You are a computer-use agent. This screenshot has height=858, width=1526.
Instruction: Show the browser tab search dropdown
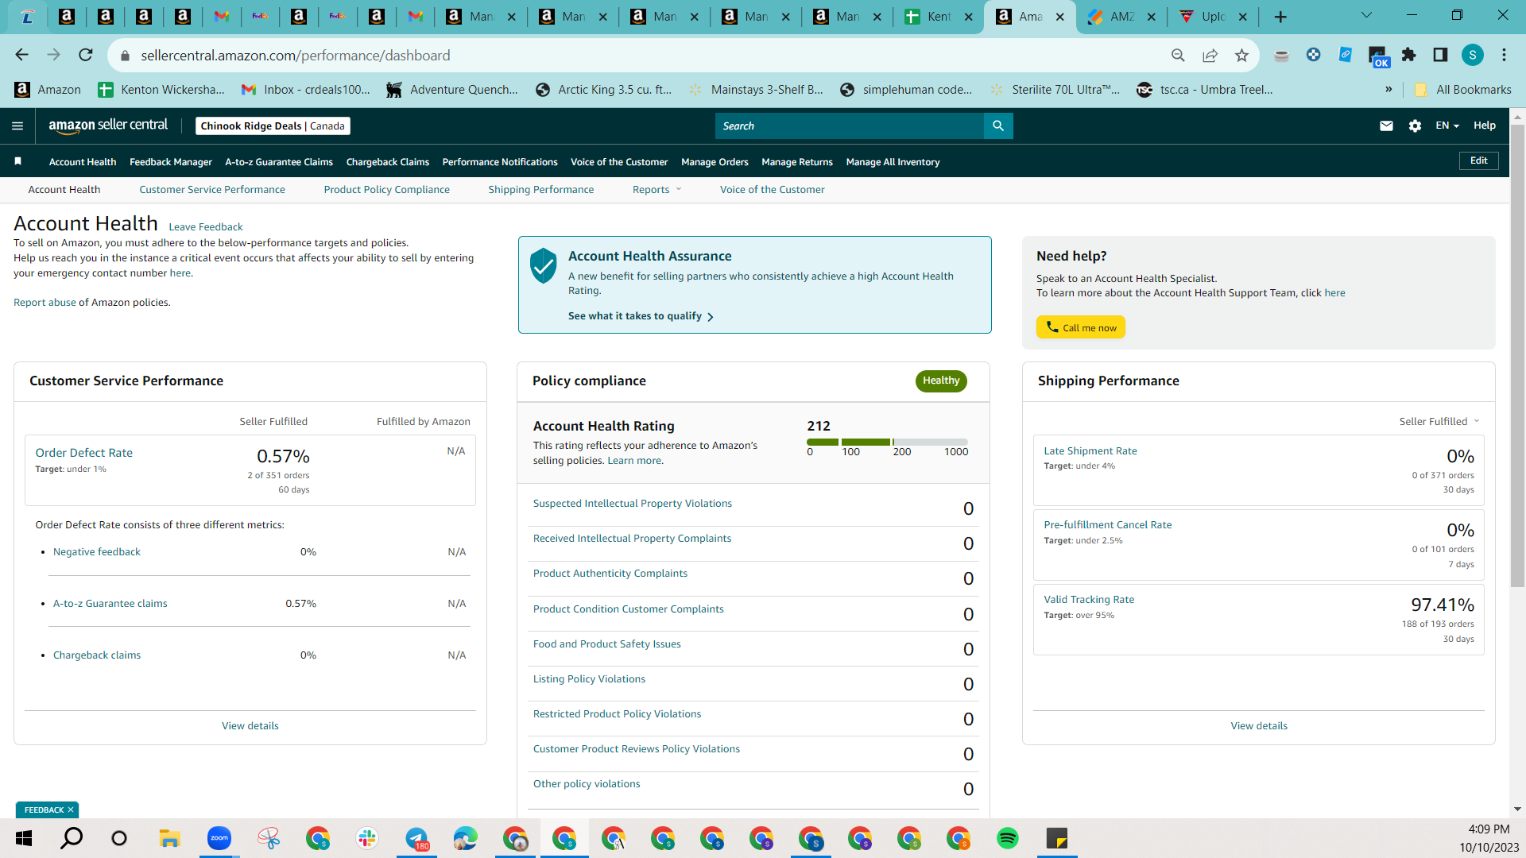point(1366,16)
